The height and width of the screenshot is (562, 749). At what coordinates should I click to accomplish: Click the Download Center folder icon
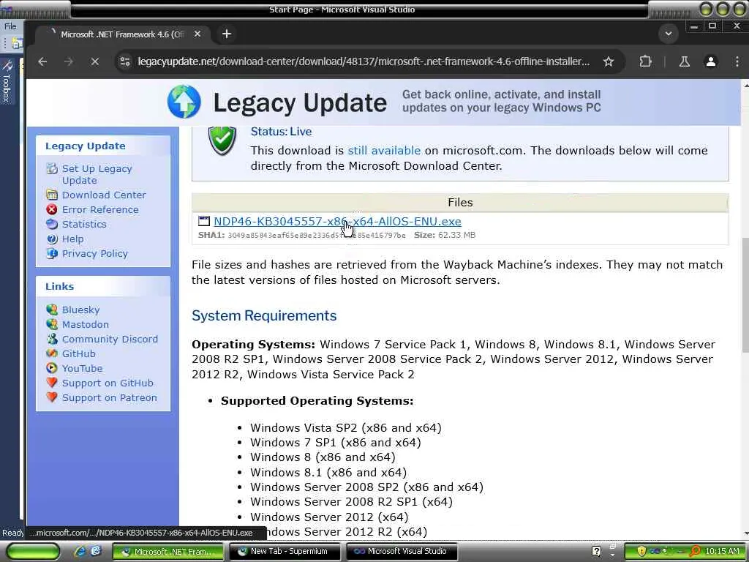52,195
